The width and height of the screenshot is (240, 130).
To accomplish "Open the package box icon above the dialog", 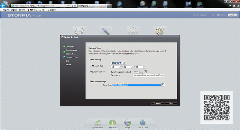I will [160, 30].
